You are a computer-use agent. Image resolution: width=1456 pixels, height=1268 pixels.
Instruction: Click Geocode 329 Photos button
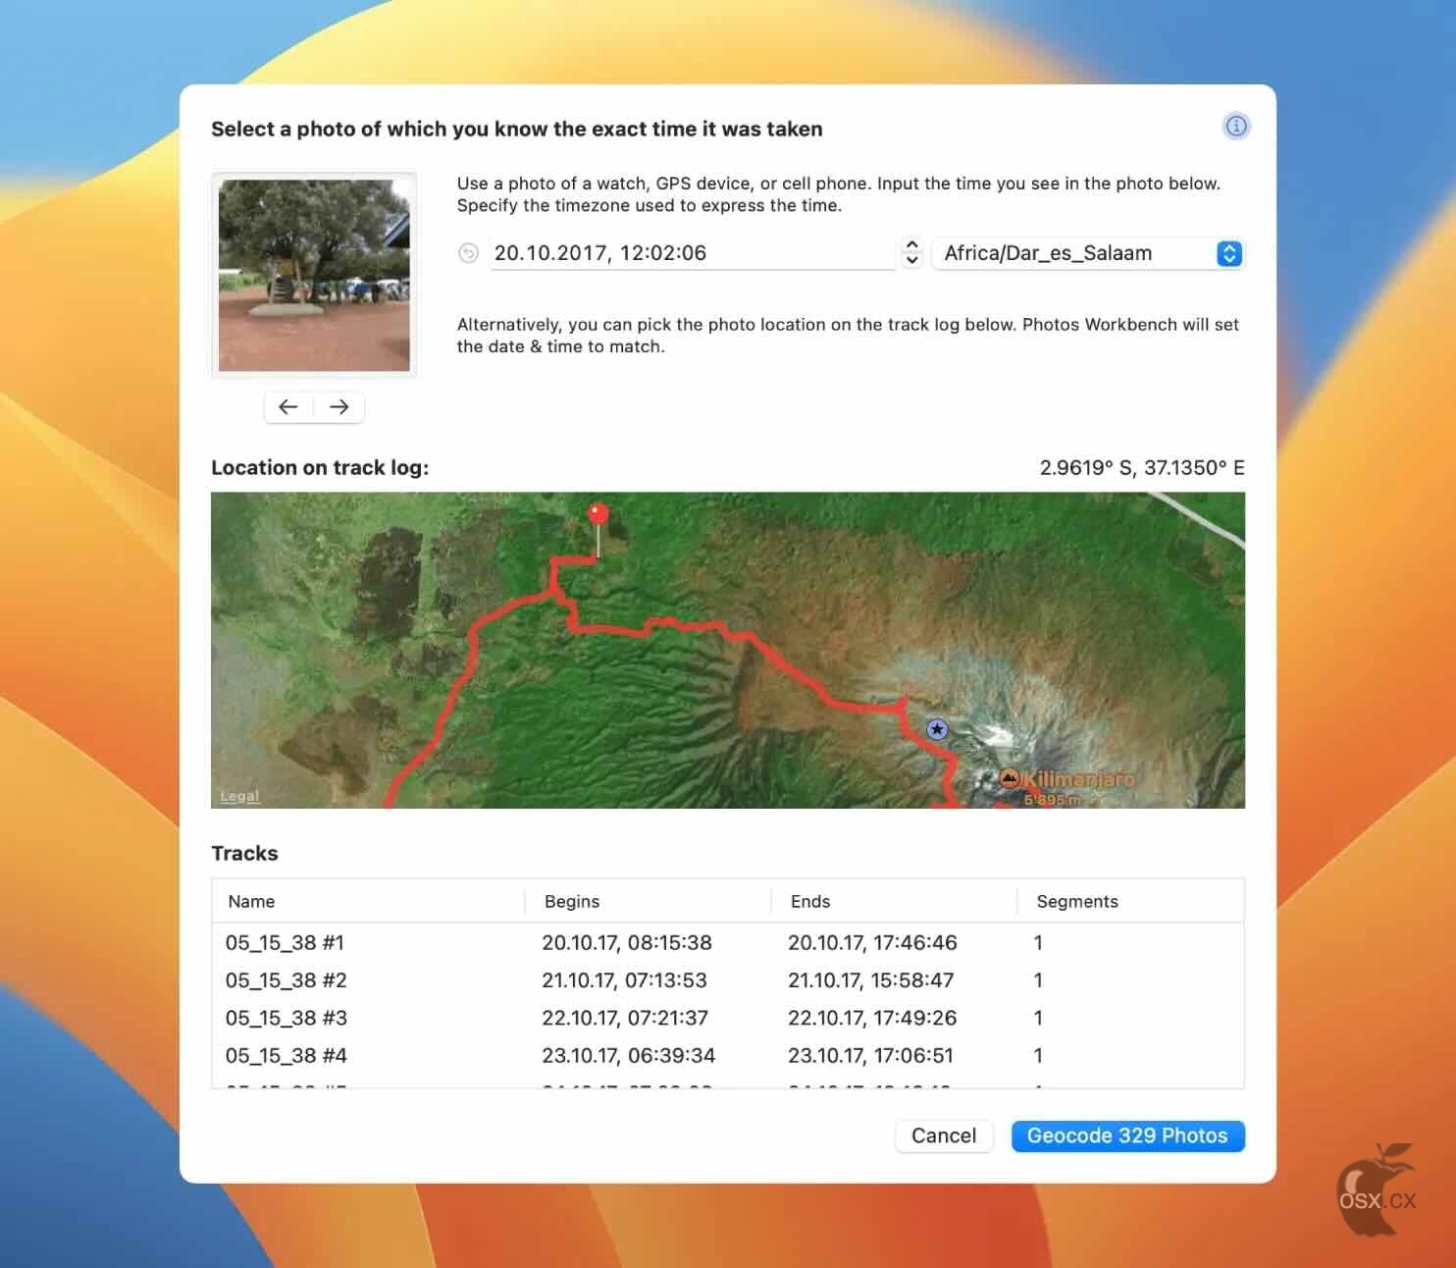click(x=1127, y=1136)
